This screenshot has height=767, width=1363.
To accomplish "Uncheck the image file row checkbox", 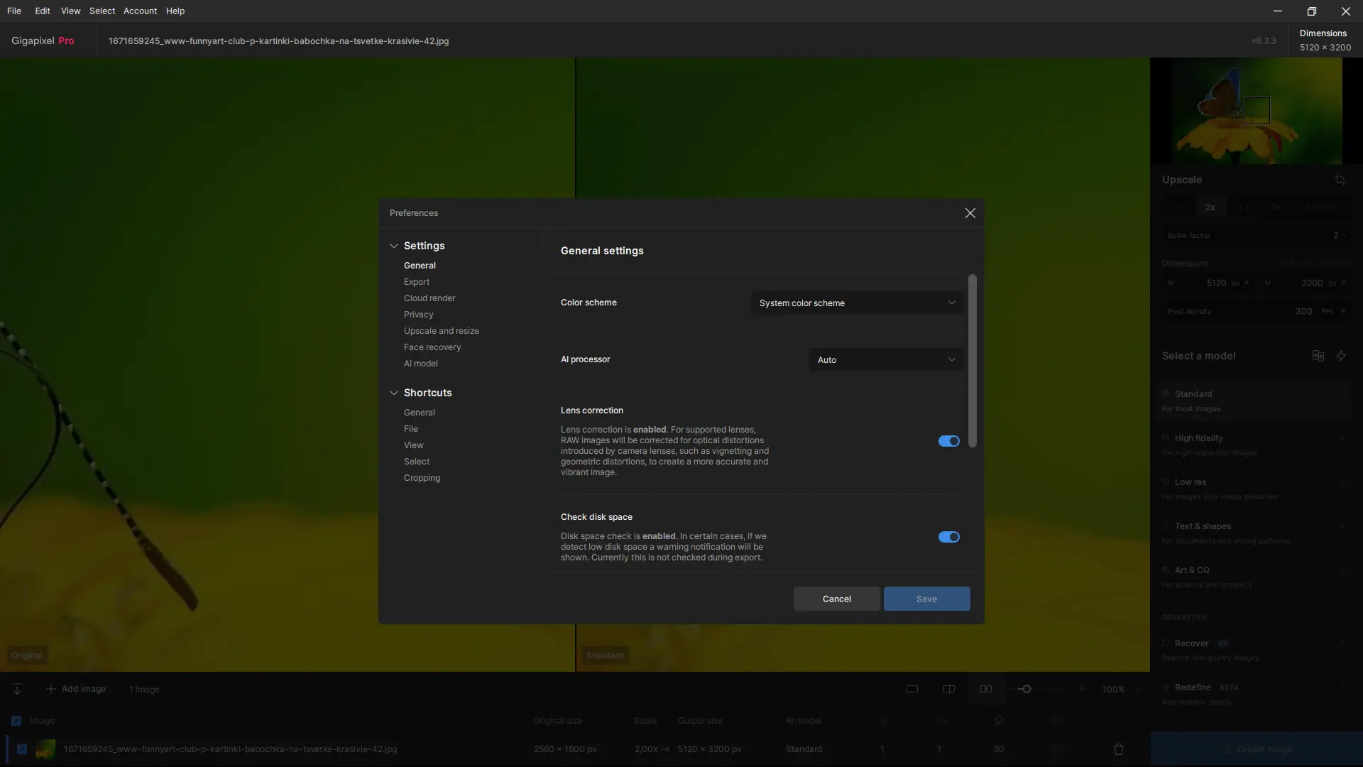I will (22, 749).
